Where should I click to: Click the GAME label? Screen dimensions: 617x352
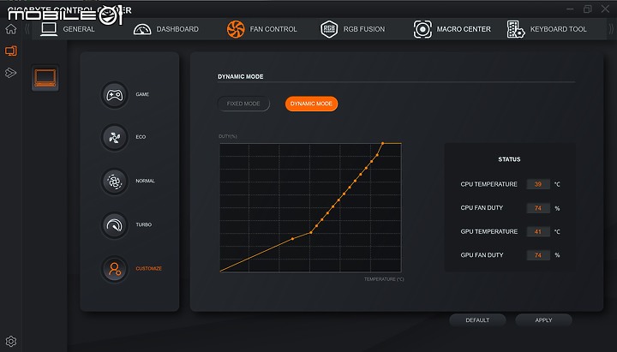(142, 94)
